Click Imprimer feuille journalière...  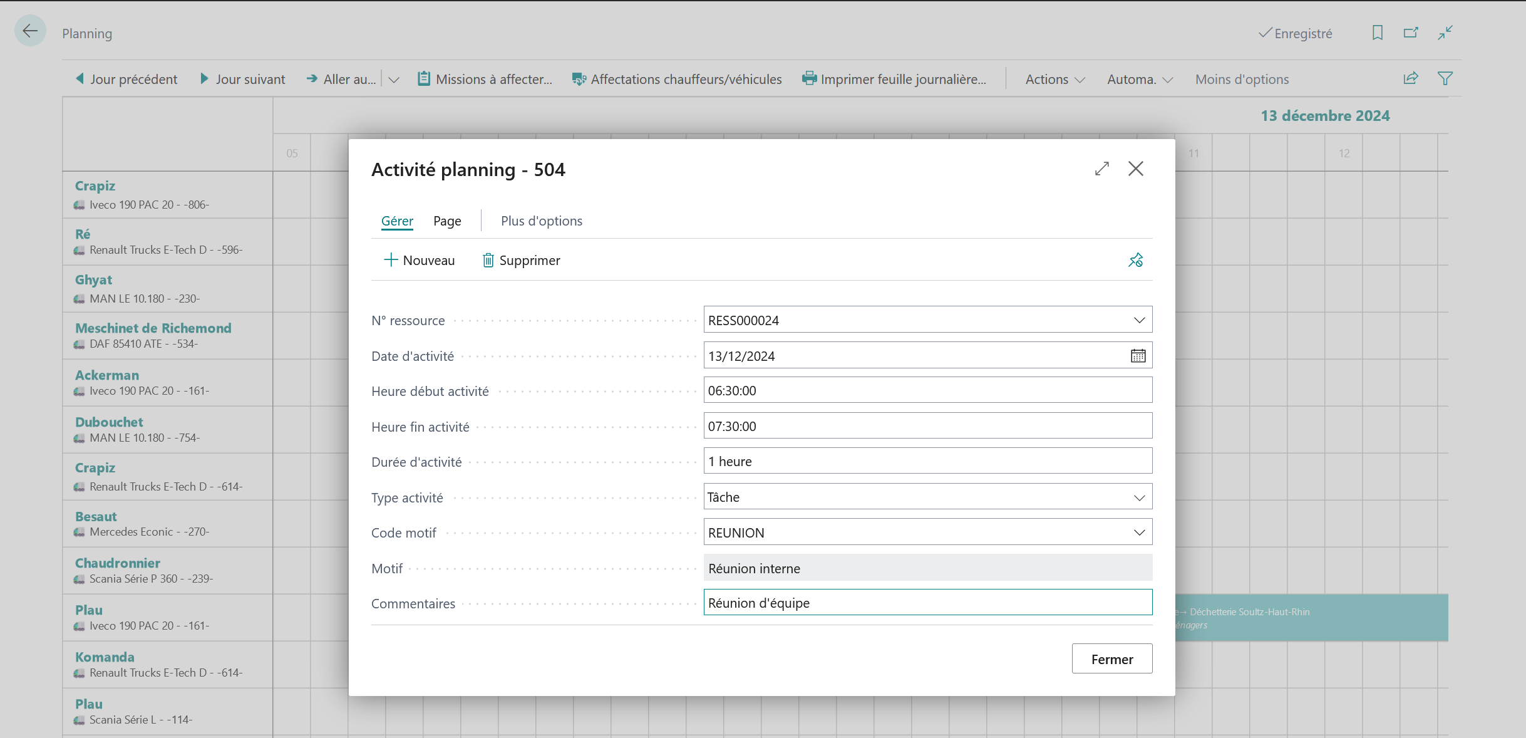point(894,79)
